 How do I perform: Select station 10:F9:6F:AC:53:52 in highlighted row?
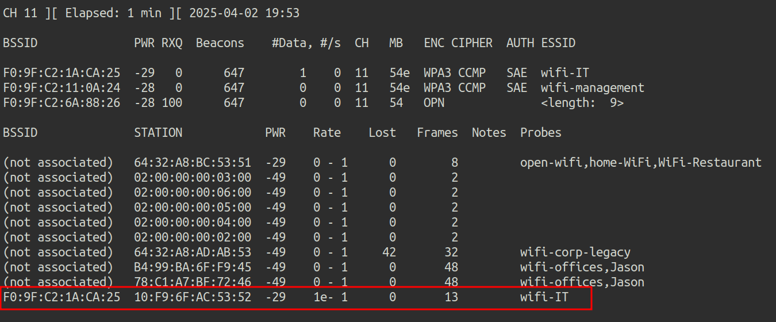(x=193, y=297)
